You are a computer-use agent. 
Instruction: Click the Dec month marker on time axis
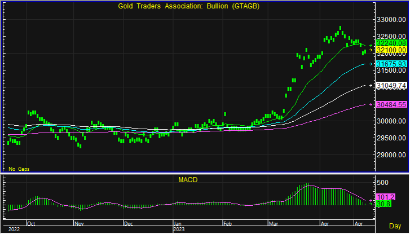click(129, 224)
